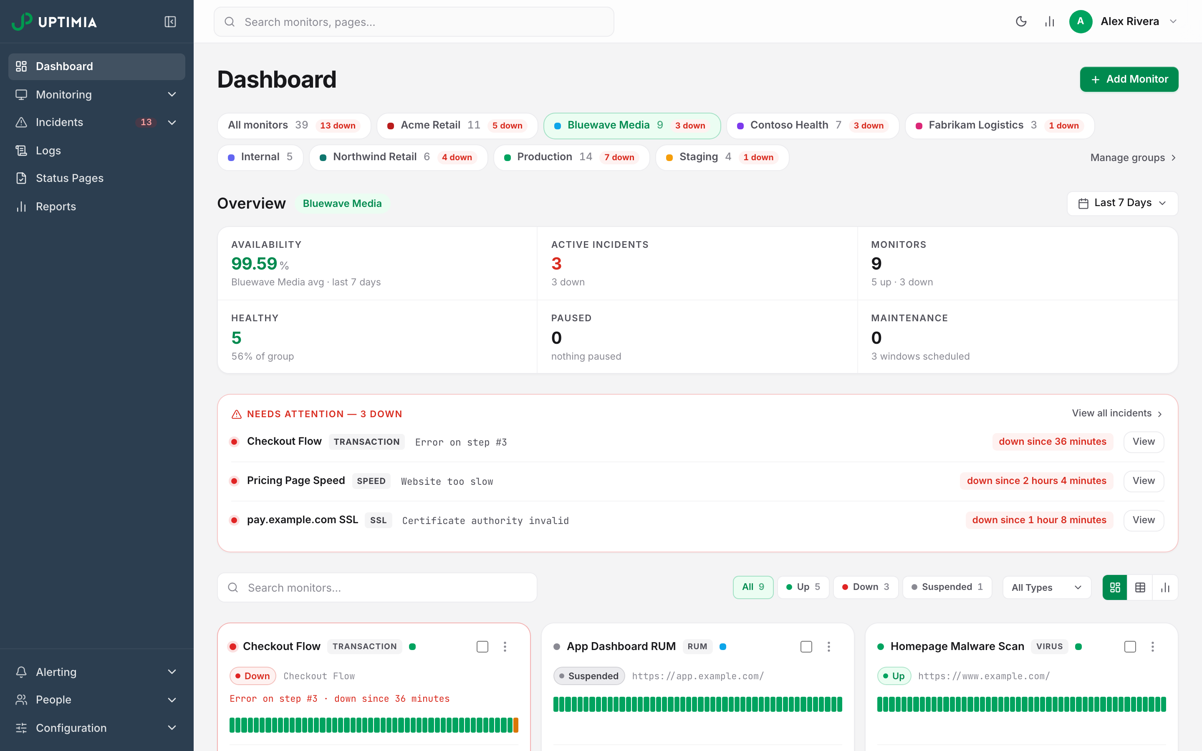
Task: Click the incidents count badge 13
Action: [146, 122]
